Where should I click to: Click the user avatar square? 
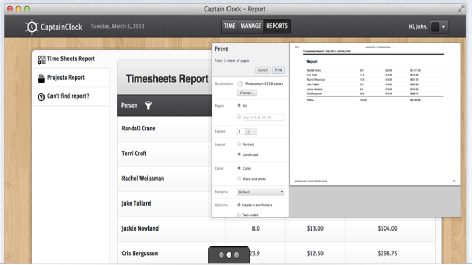click(435, 27)
